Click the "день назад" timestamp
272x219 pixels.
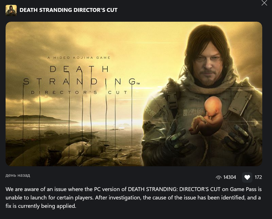(x=18, y=175)
